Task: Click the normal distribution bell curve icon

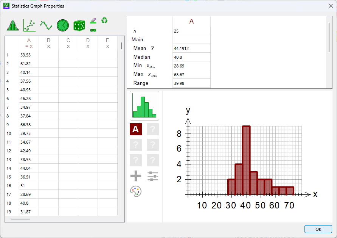Action: pos(13,25)
